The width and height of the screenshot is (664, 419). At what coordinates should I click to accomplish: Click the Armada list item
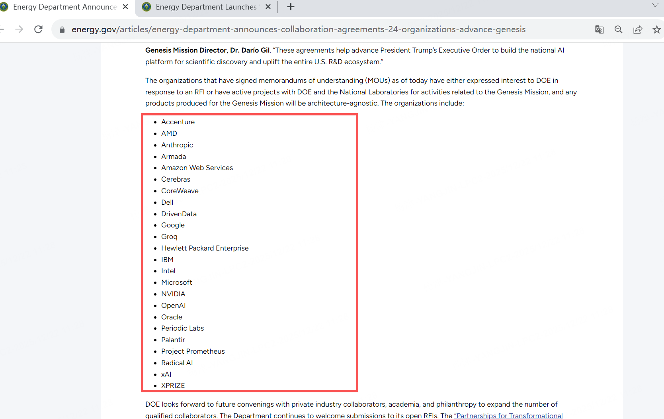[x=174, y=157]
